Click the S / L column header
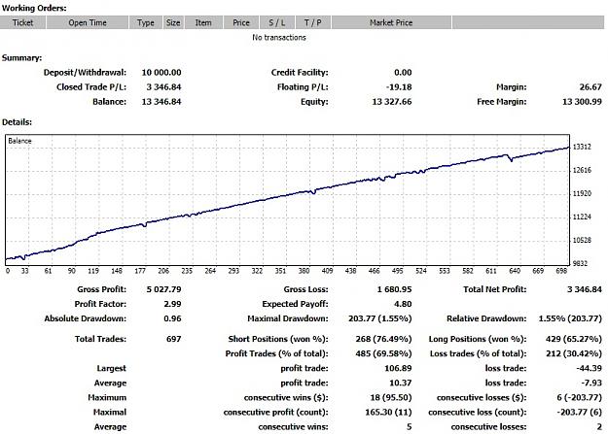The image size is (608, 434). click(277, 22)
